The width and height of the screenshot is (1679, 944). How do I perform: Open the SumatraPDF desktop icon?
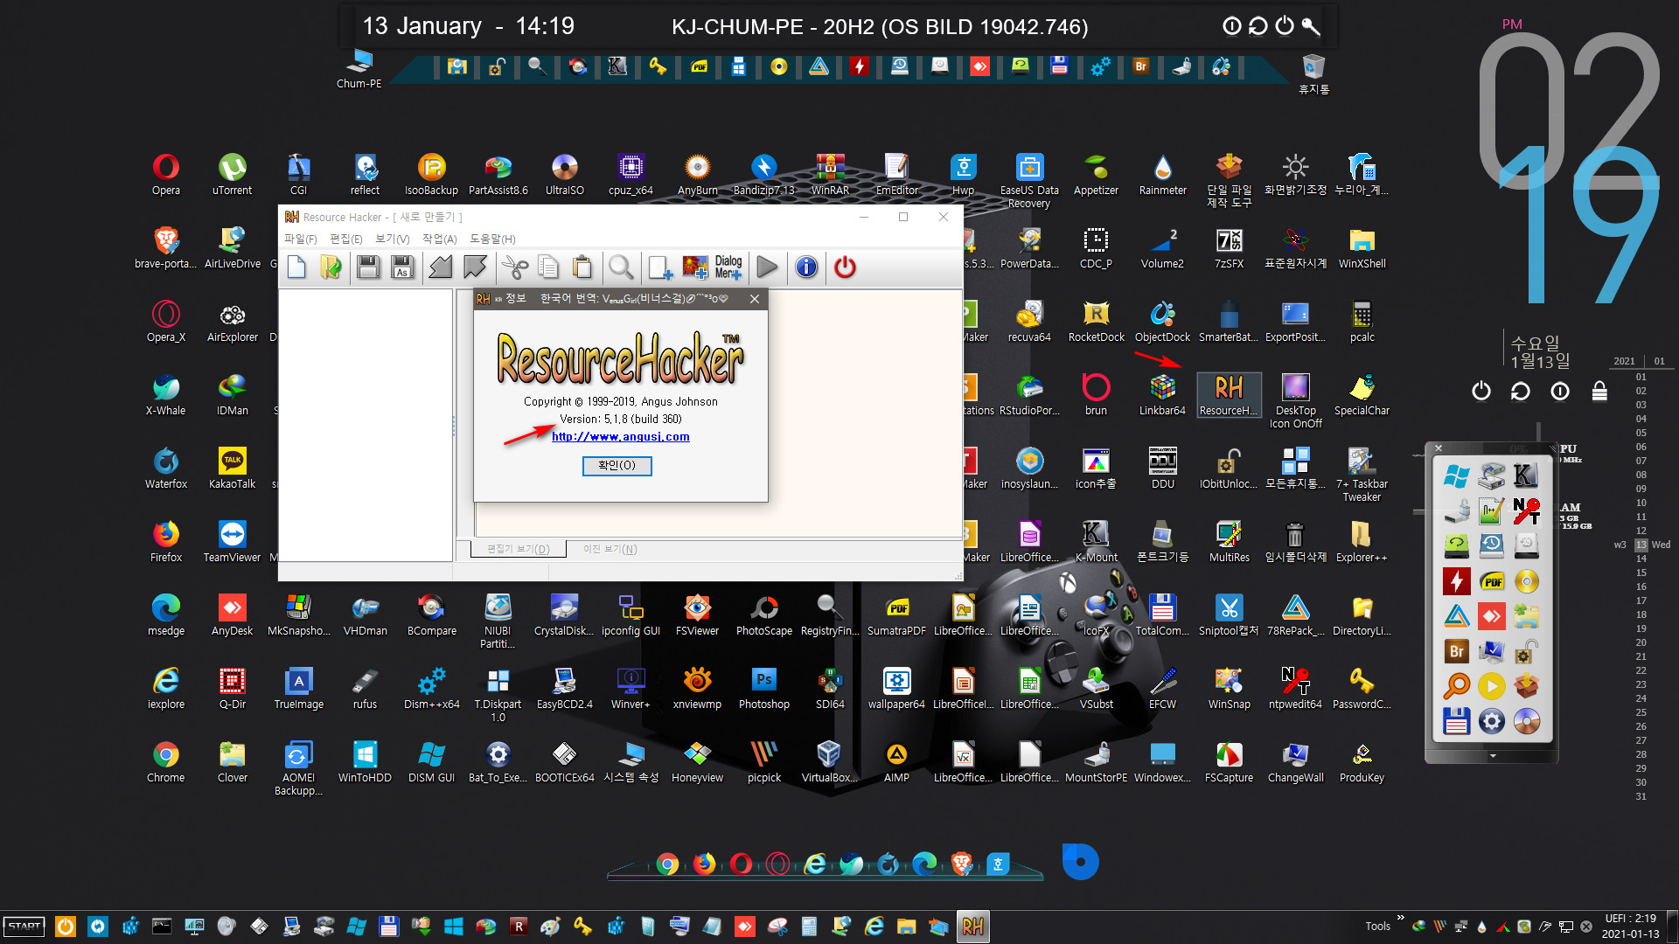click(896, 615)
